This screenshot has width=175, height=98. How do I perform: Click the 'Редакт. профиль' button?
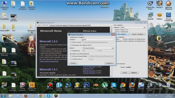click(x=138, y=34)
